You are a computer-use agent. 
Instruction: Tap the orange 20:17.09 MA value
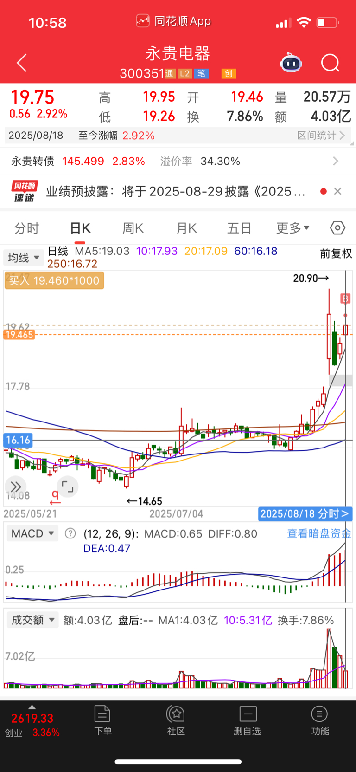click(206, 251)
